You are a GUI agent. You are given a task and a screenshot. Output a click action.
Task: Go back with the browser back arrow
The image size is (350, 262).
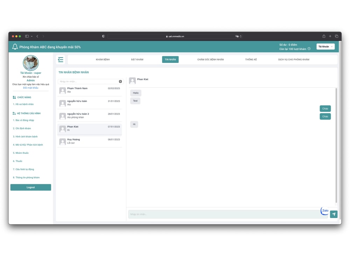[x=37, y=36]
